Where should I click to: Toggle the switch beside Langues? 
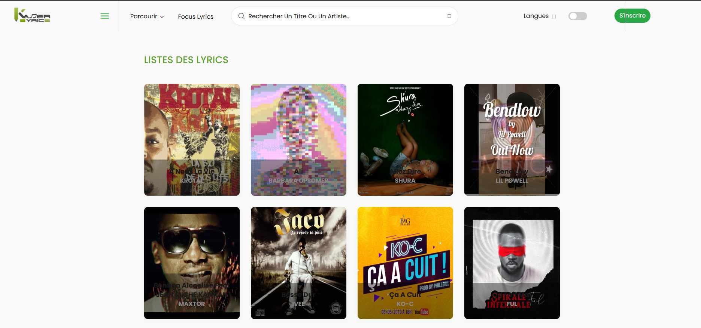[577, 16]
